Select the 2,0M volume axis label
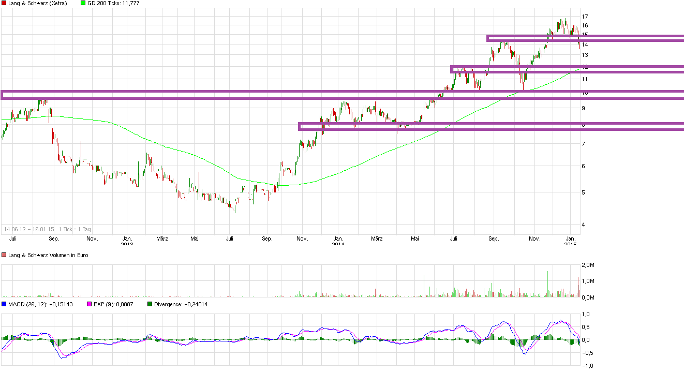 pos(588,265)
